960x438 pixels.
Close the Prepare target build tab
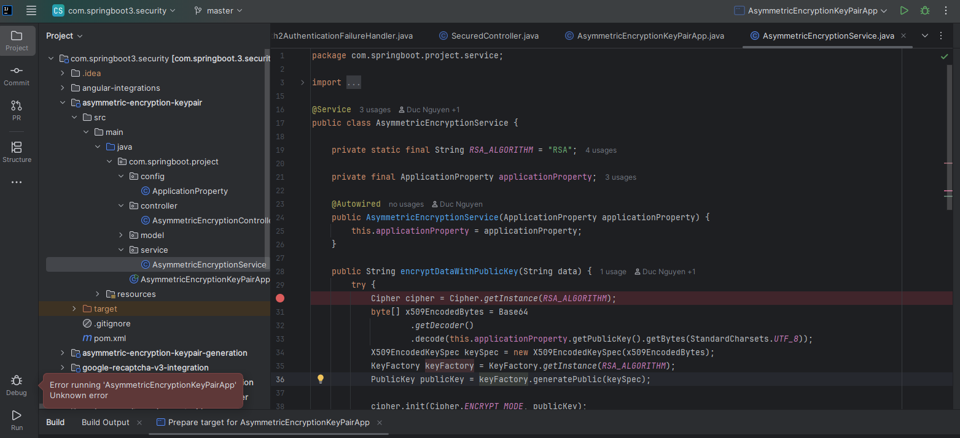(x=380, y=423)
